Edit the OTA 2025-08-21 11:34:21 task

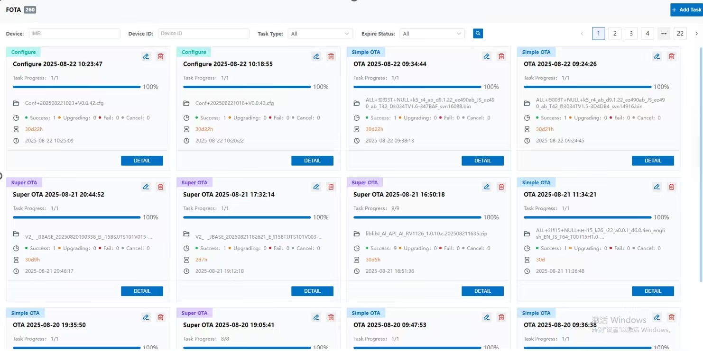pos(657,187)
